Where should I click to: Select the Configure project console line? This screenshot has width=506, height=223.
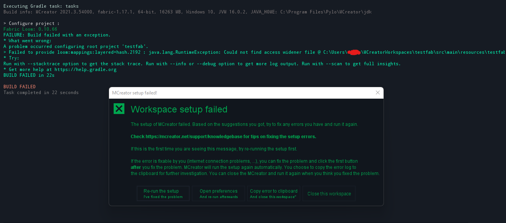(31, 23)
